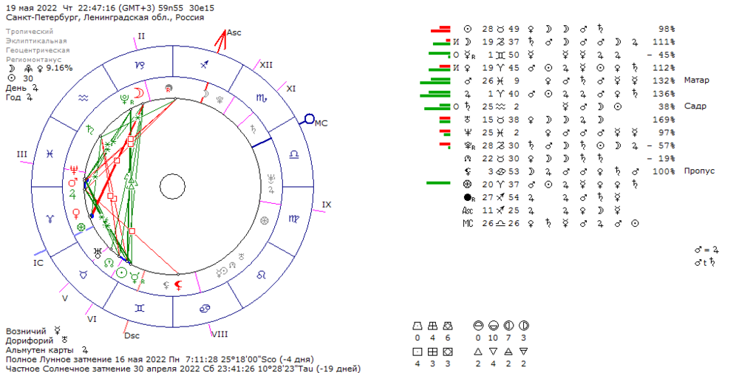This screenshot has height=373, width=739.
Task: Select the Садр star name in Saturn row
Action: [695, 106]
